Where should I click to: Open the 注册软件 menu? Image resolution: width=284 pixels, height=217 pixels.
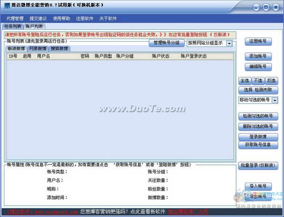click(x=85, y=18)
